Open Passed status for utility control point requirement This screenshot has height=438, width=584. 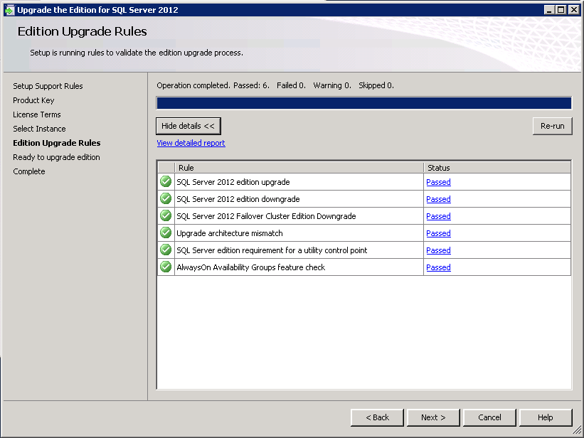click(x=438, y=250)
